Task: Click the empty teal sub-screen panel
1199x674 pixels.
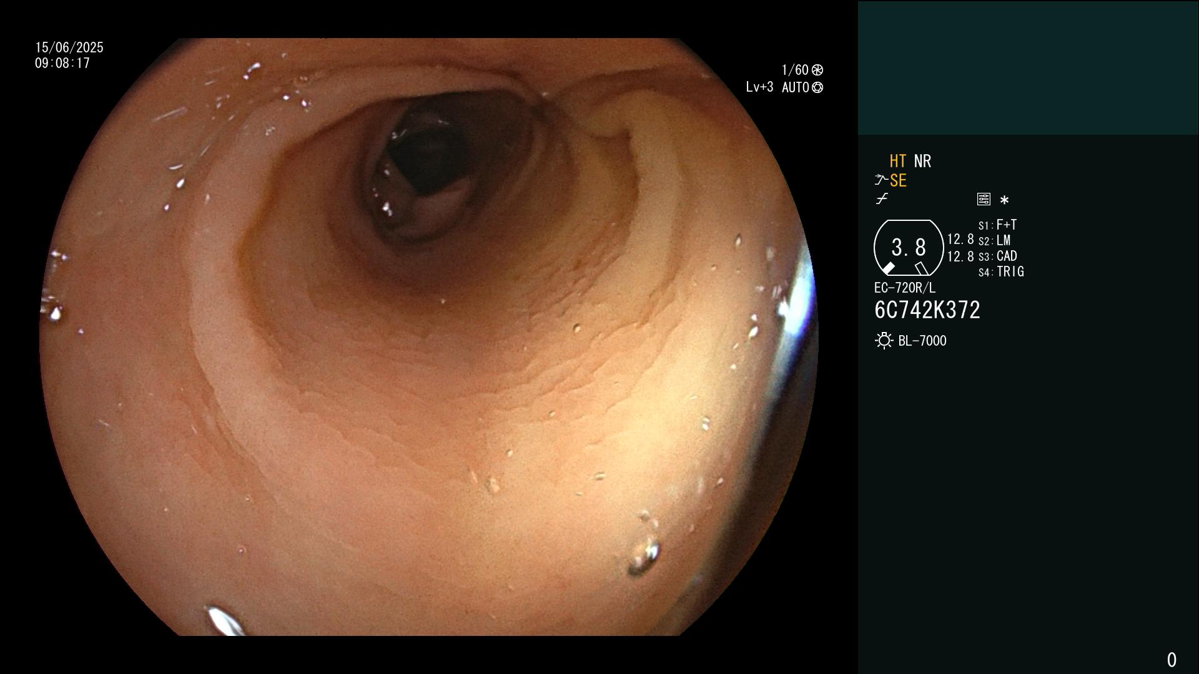Action: [1028, 68]
